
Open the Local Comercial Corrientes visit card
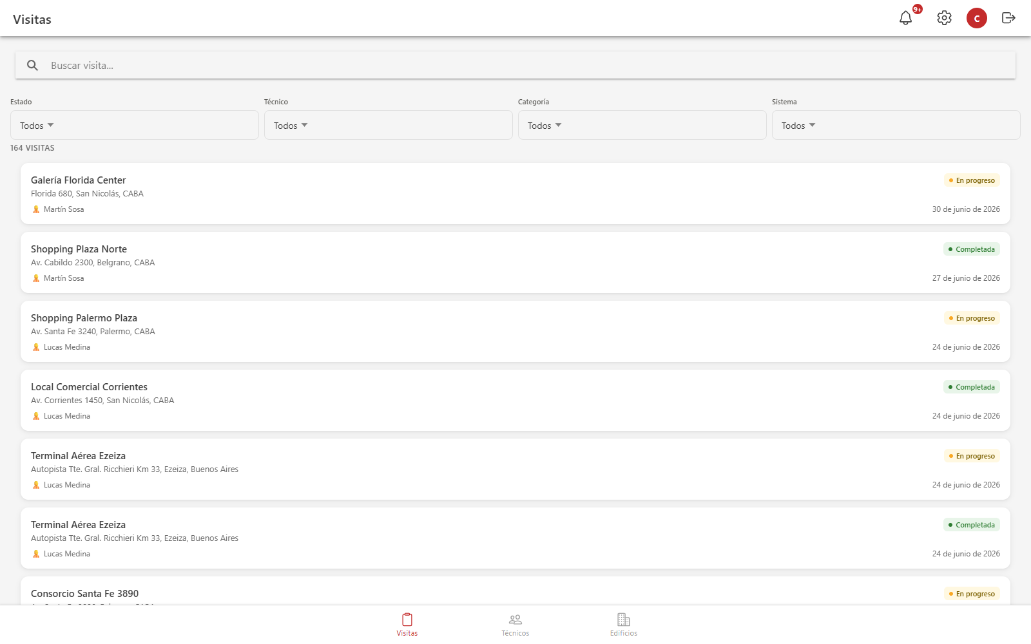(x=515, y=400)
